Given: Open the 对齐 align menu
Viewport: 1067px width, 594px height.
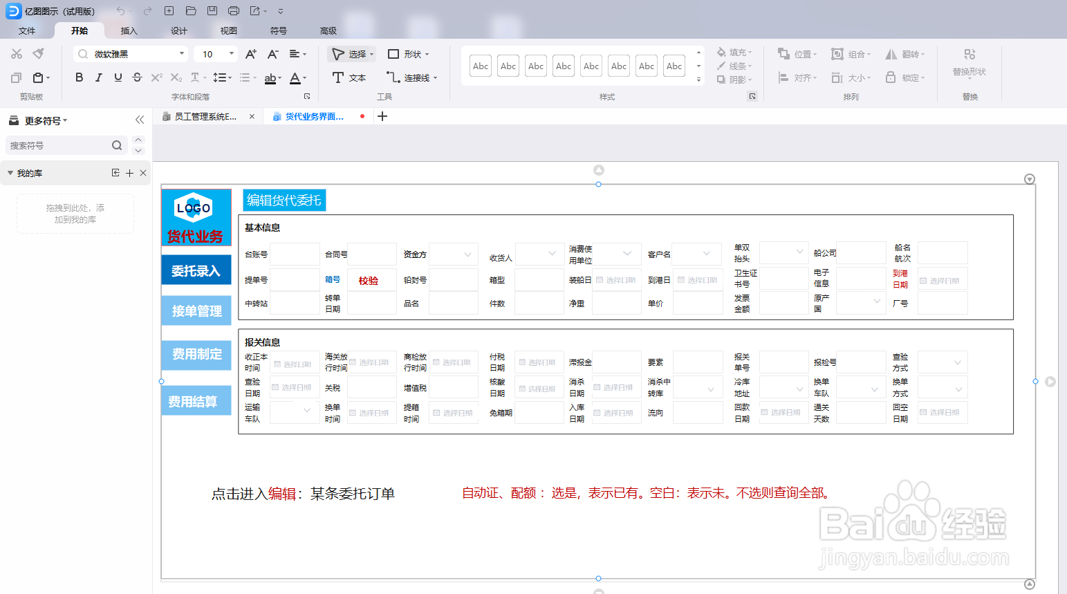Looking at the screenshot, I should 797,77.
